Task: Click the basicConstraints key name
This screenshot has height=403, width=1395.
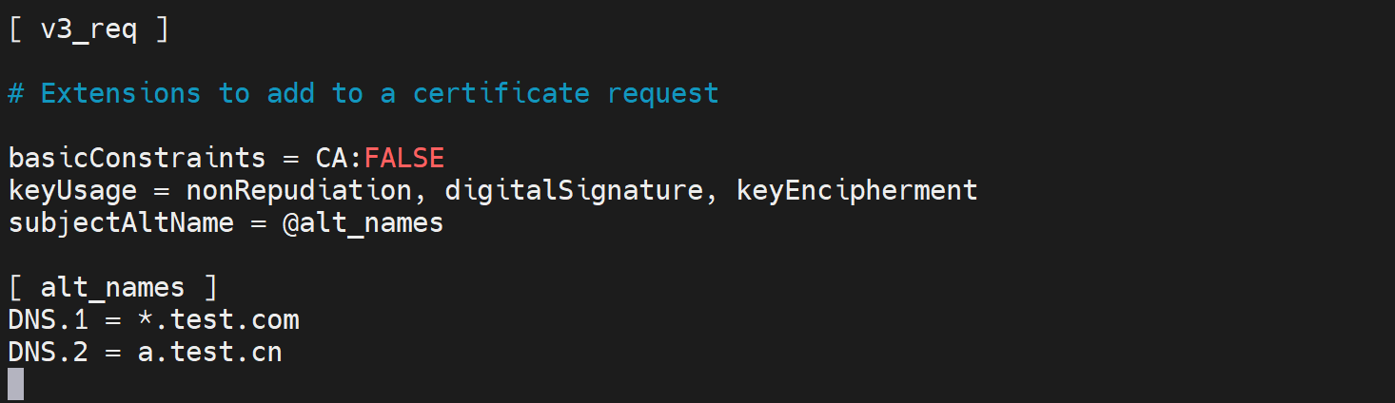Action: 137,158
